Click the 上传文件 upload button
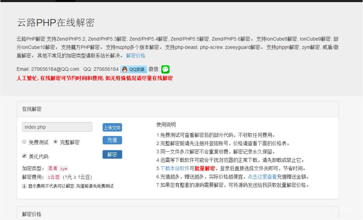This screenshot has height=220, width=363. pos(112,128)
